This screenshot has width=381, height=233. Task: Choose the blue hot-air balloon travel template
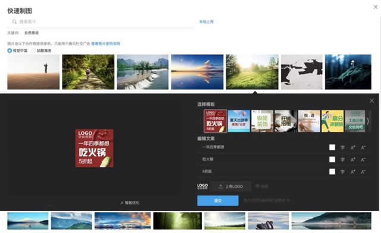coord(239,121)
